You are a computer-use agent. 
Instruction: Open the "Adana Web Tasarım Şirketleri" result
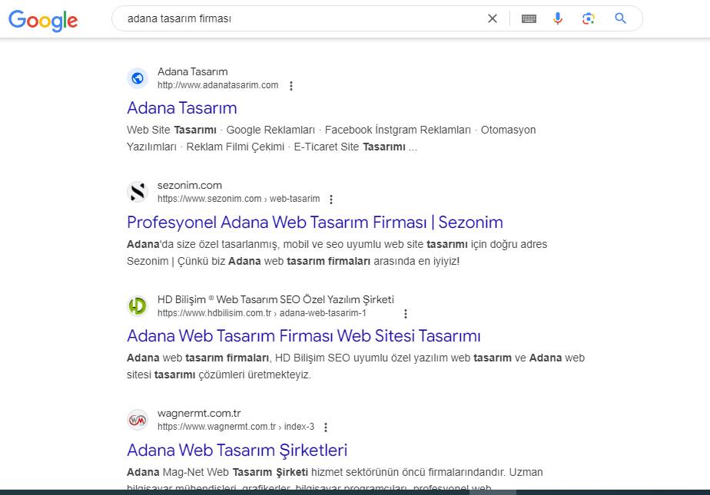click(237, 450)
